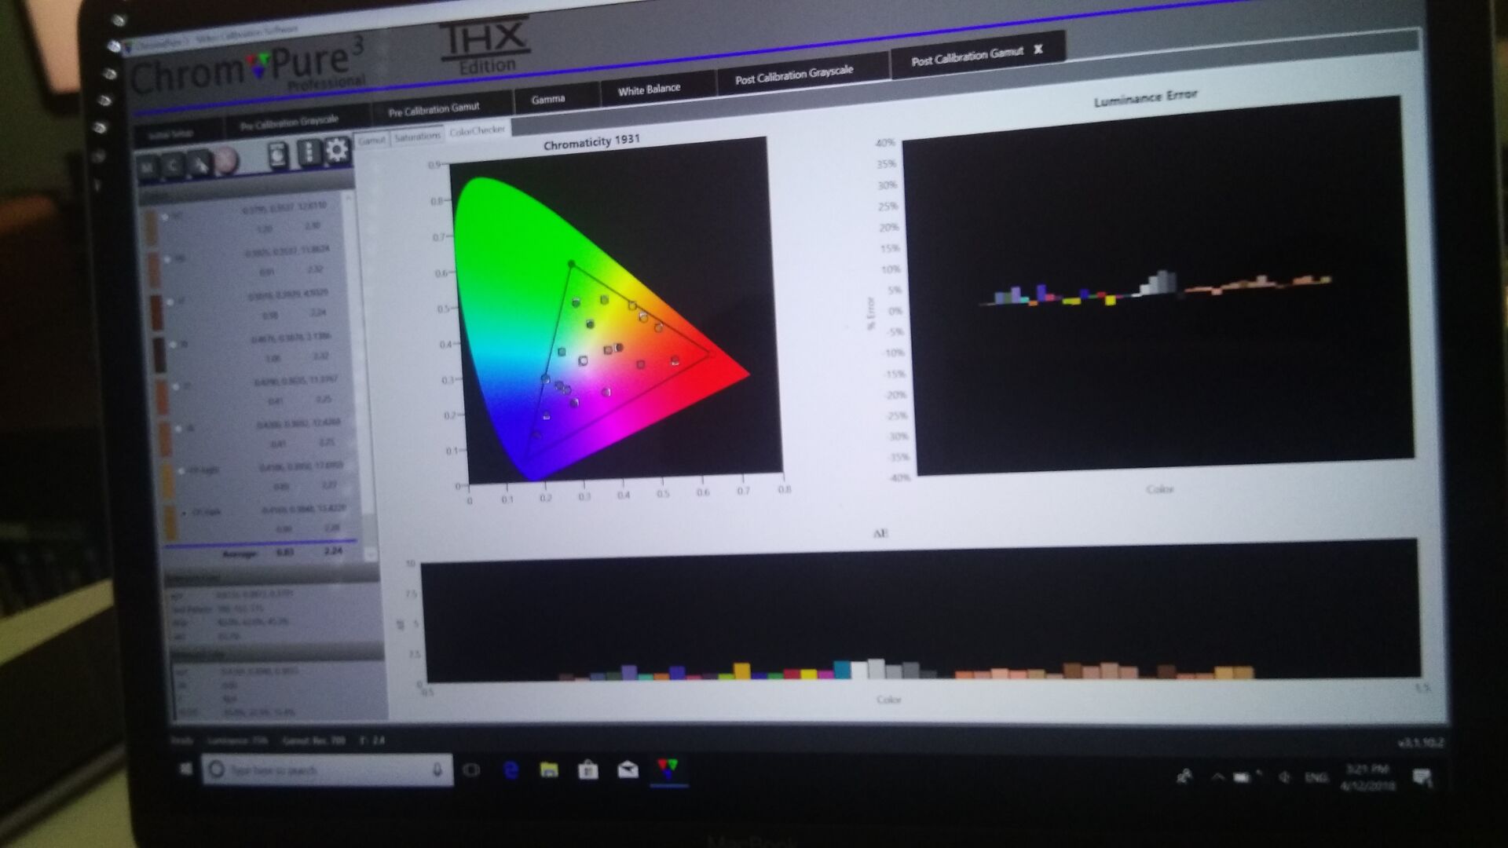This screenshot has width=1508, height=848.
Task: Click the version number v3.1.10.2
Action: pos(1419,742)
